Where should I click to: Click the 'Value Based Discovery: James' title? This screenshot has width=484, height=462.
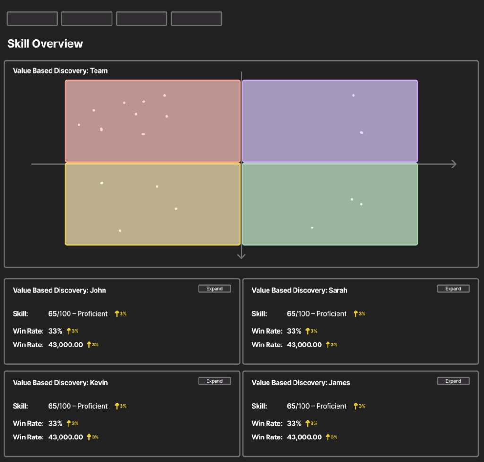[x=301, y=382]
